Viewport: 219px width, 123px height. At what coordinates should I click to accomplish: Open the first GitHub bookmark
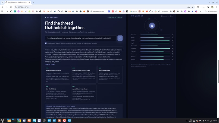click(11, 11)
